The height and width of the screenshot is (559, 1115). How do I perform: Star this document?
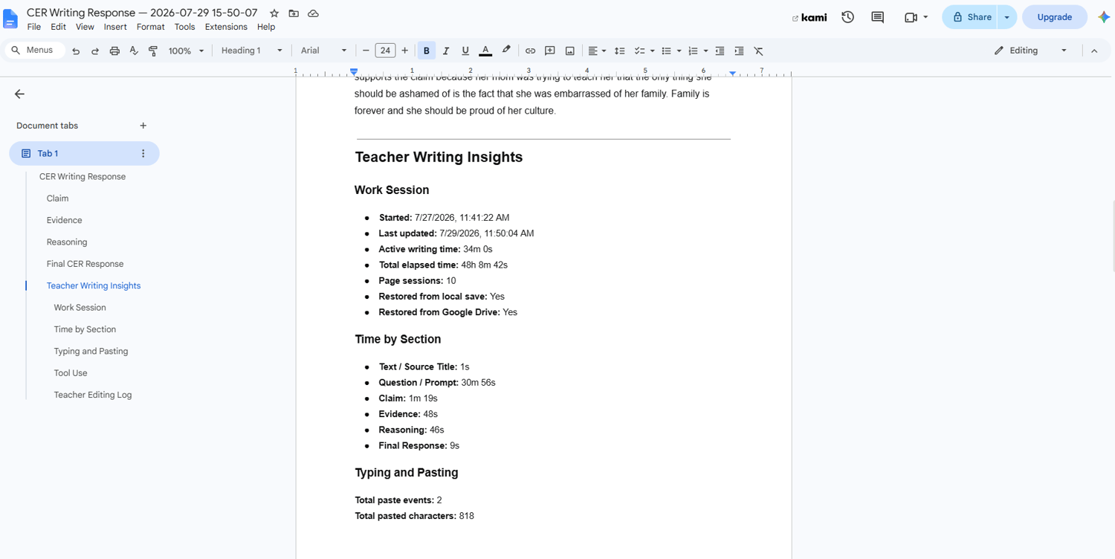(x=274, y=13)
